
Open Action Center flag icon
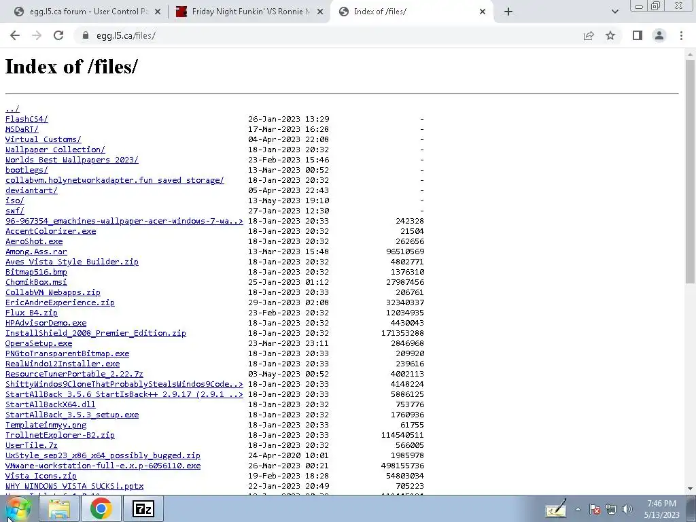tap(595, 509)
